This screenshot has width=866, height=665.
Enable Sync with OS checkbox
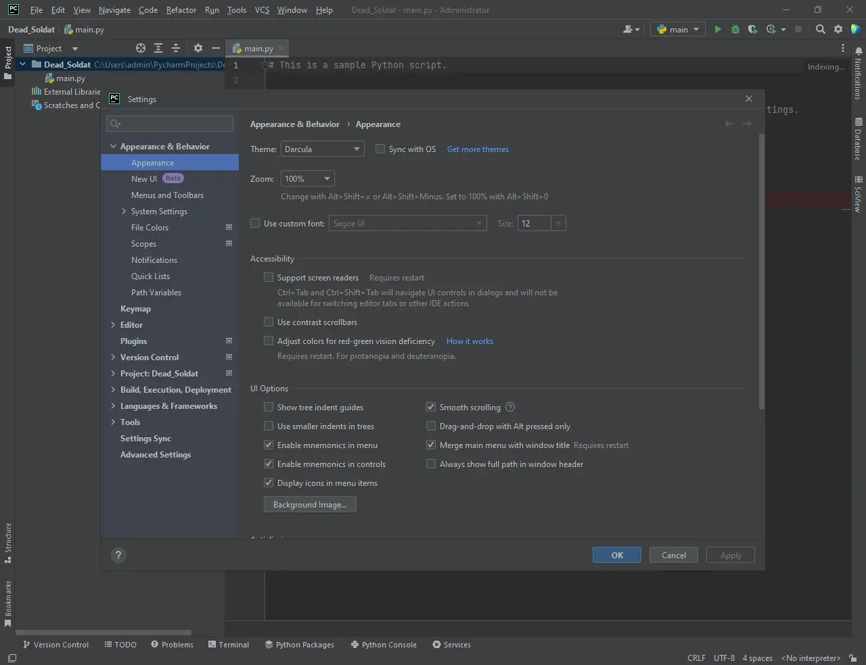click(380, 149)
